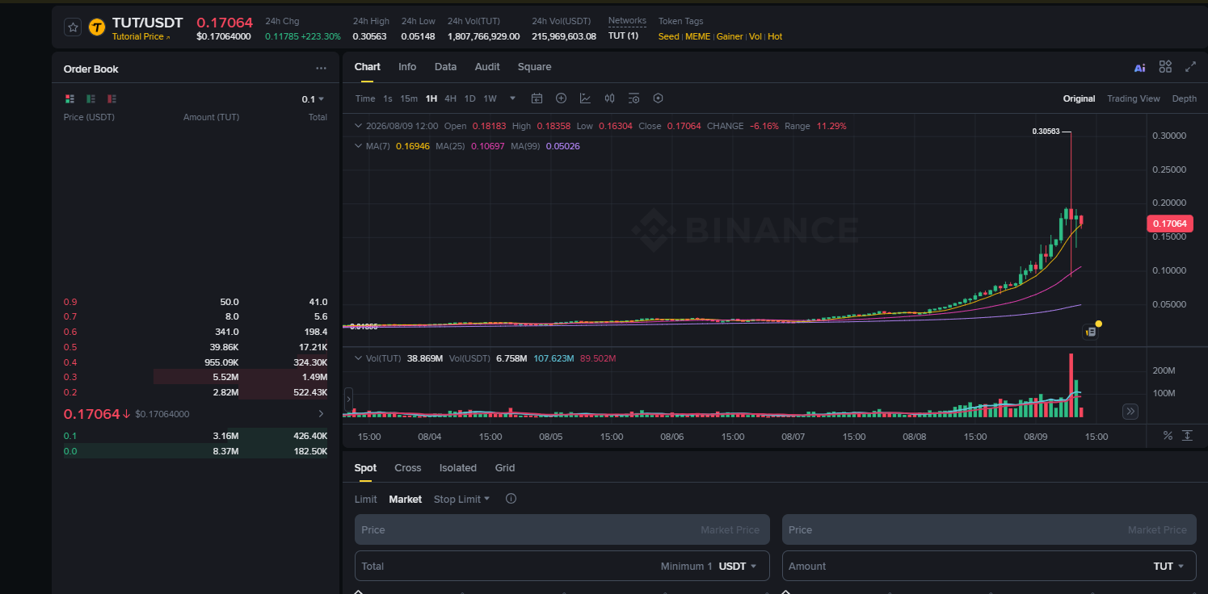1208x594 pixels.
Task: Set chart interval to 1s
Action: tap(388, 98)
